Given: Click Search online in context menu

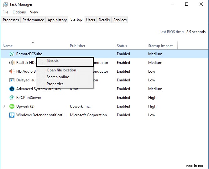Looking at the screenshot, I should click(x=58, y=77).
